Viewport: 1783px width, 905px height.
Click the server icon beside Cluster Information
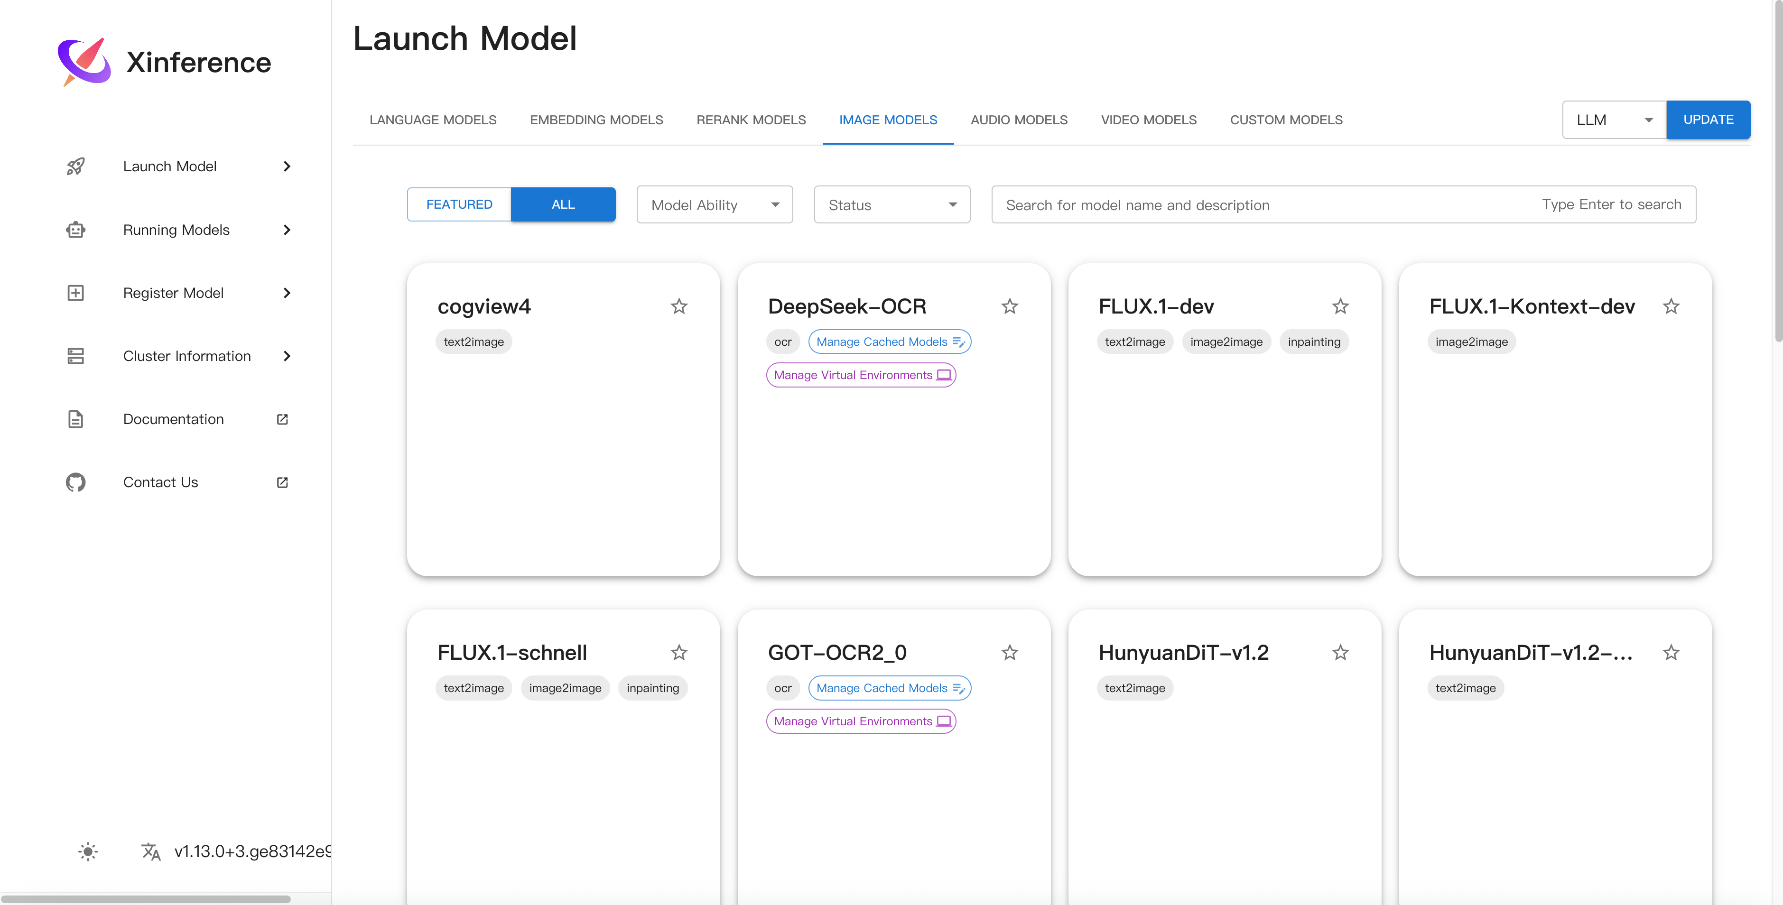tap(75, 356)
